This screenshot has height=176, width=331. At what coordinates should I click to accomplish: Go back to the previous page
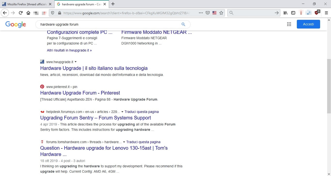tap(5, 13)
